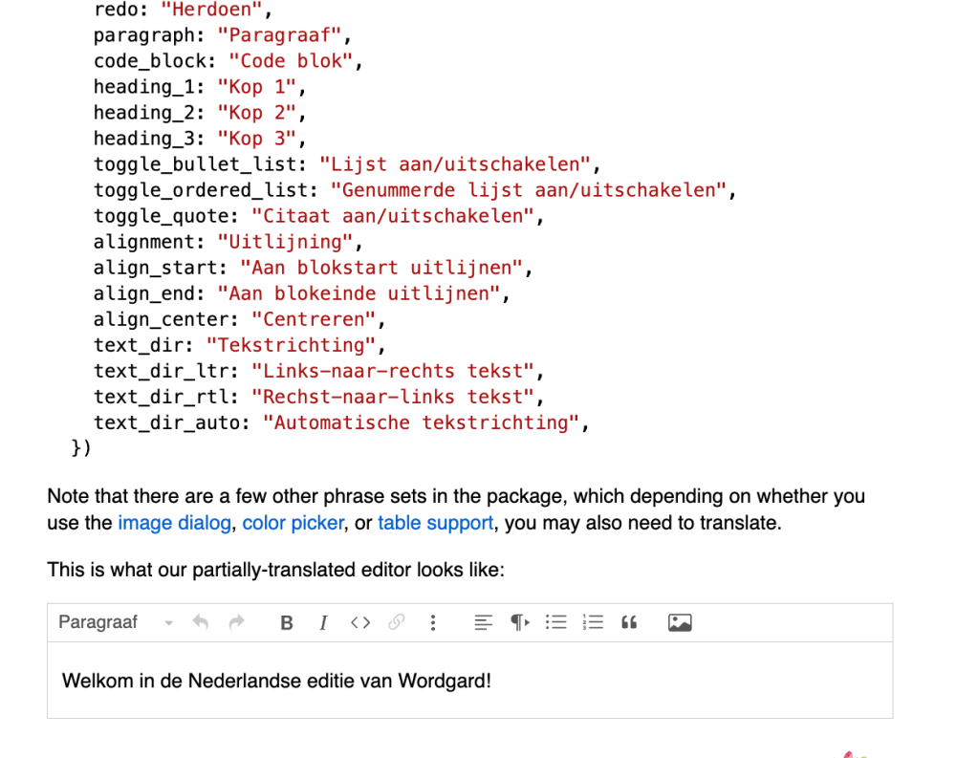Open the table support link
Image resolution: width=956 pixels, height=758 pixels.
(x=435, y=523)
